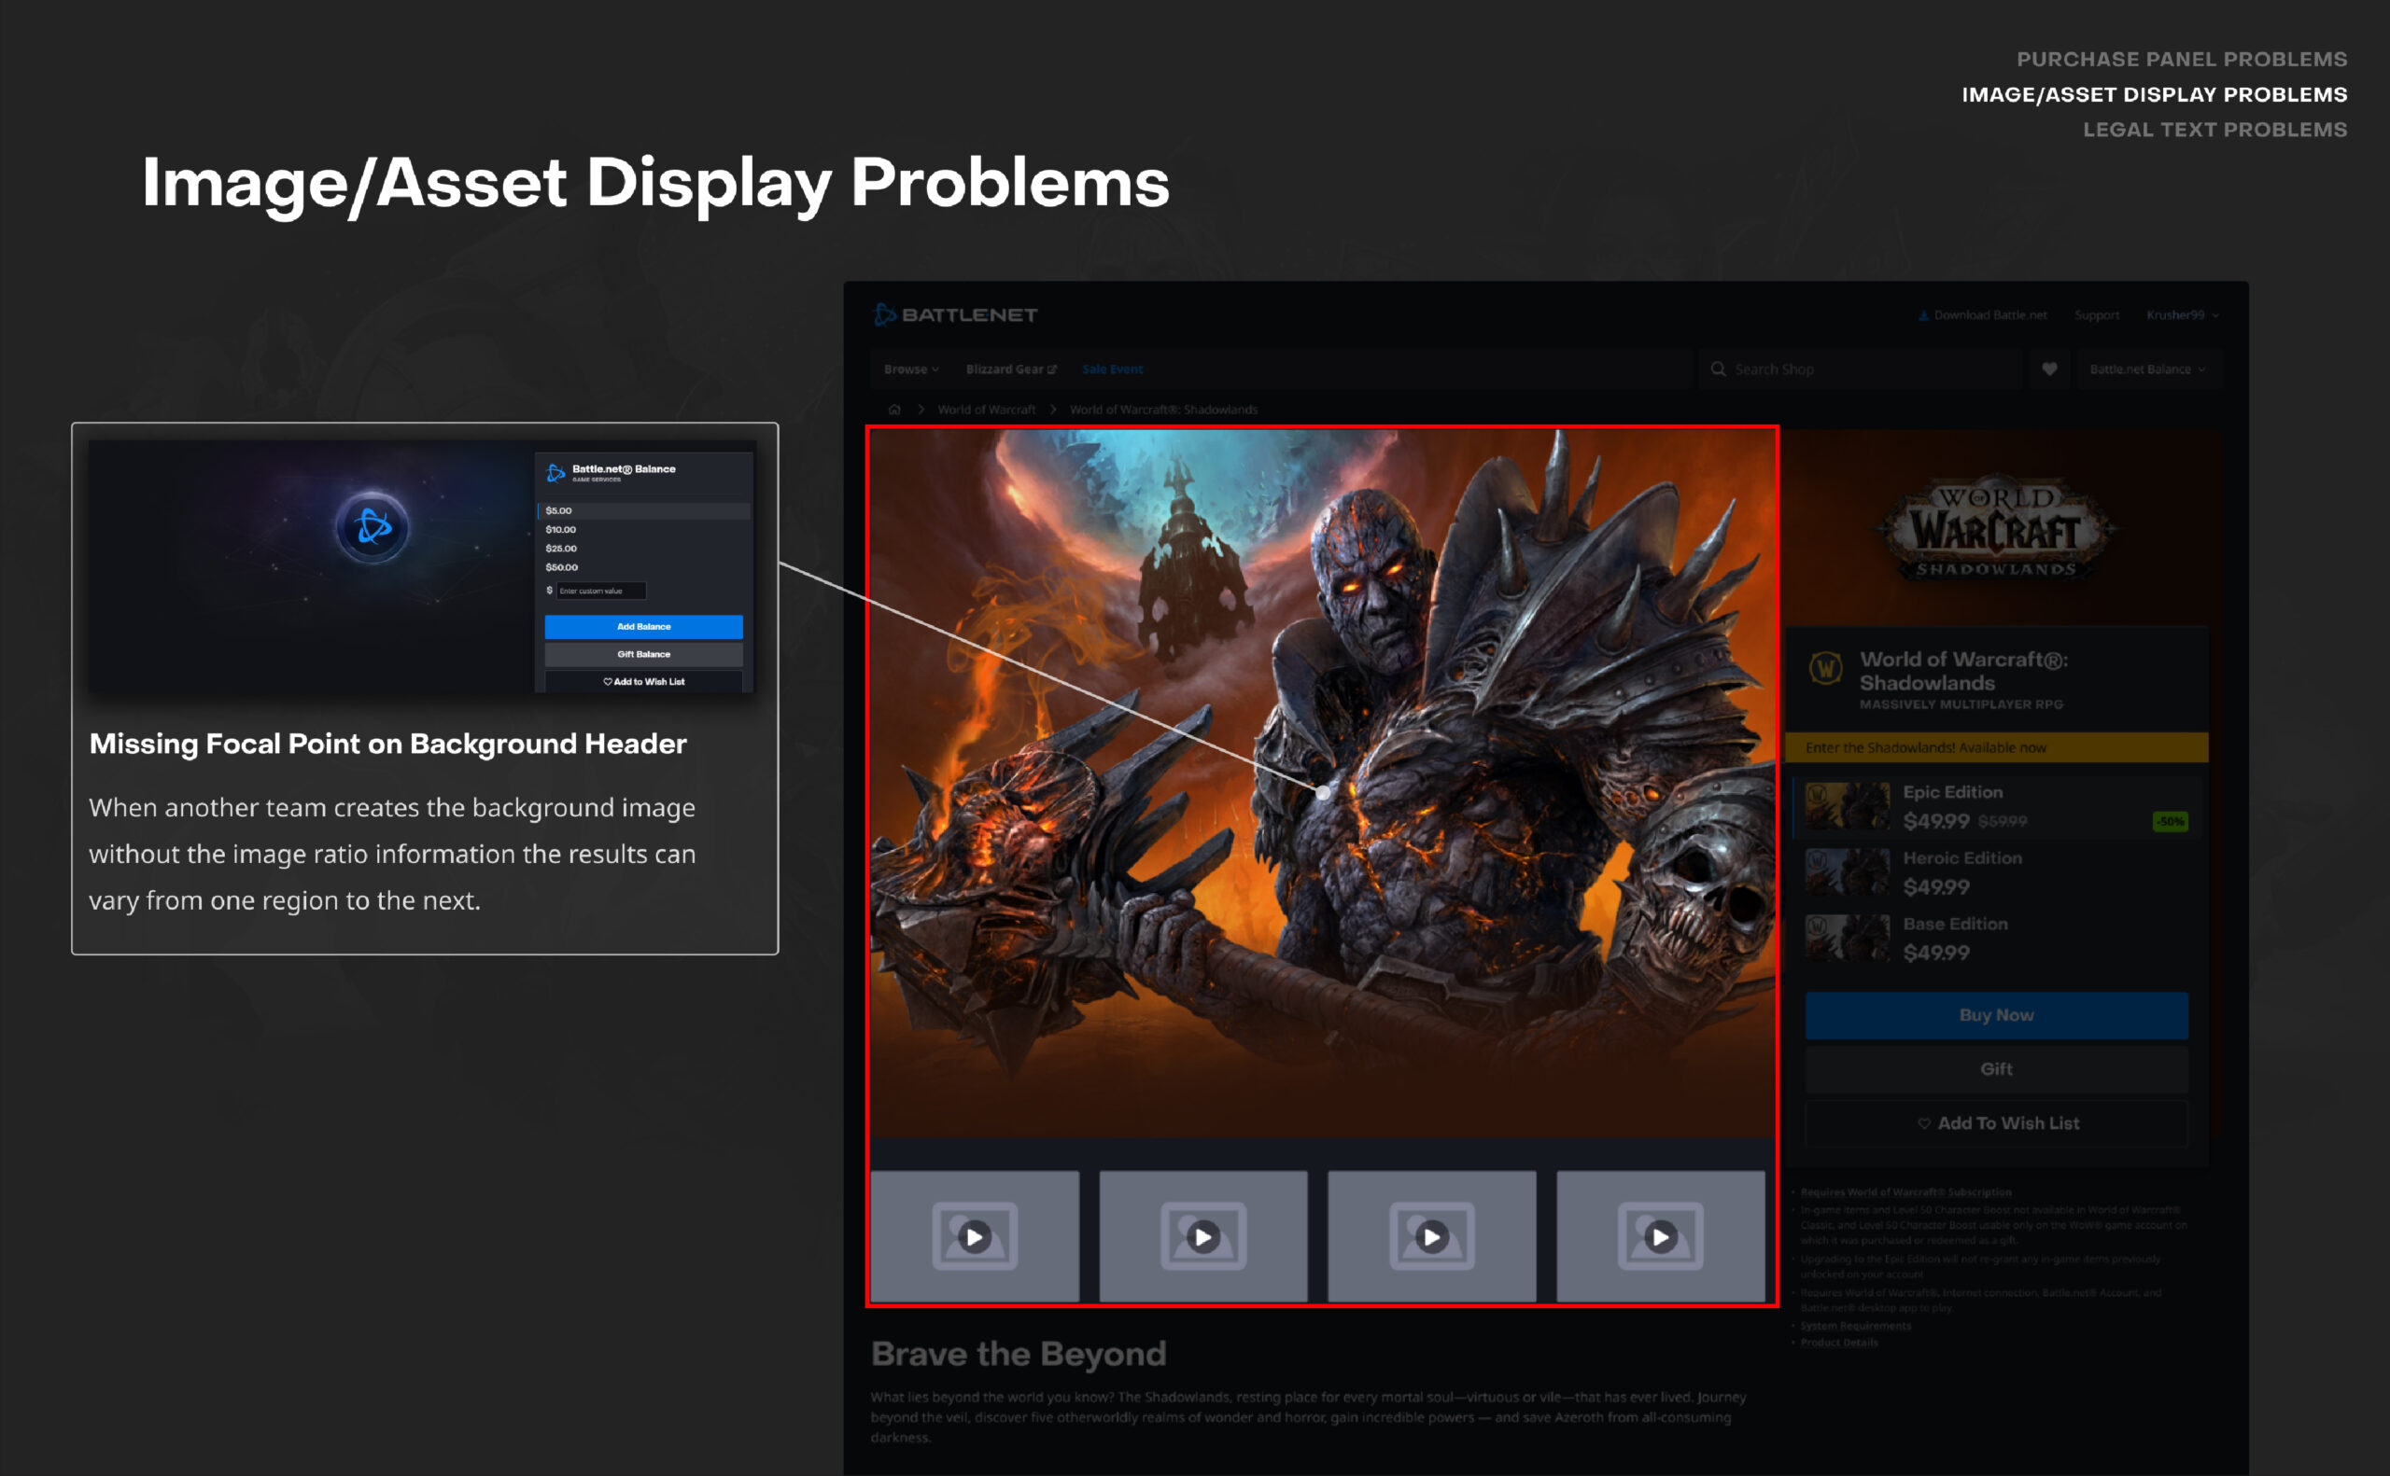Click the Add To Wish List button
Screen dimensions: 2390x1476
pos(1996,1123)
